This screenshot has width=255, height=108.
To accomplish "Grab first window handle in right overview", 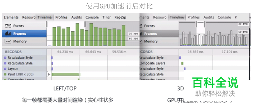I will coord(196,24).
